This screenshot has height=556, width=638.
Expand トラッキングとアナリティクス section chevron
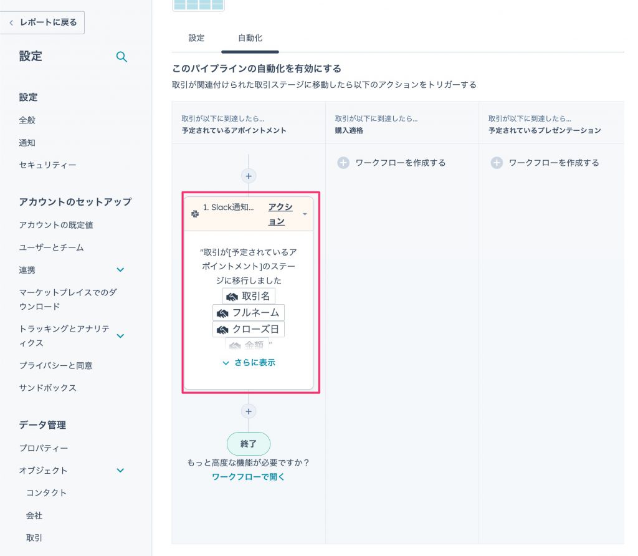pos(120,336)
